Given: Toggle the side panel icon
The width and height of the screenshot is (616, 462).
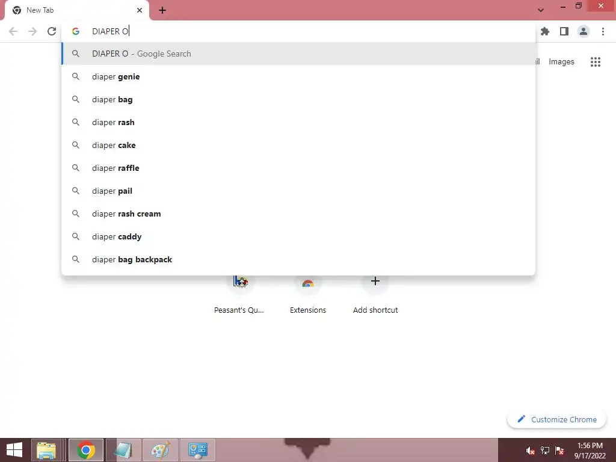Looking at the screenshot, I should tap(564, 31).
